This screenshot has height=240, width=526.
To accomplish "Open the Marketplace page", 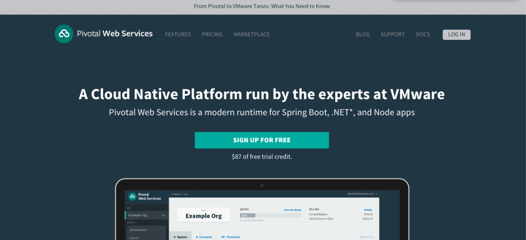I will [x=252, y=34].
